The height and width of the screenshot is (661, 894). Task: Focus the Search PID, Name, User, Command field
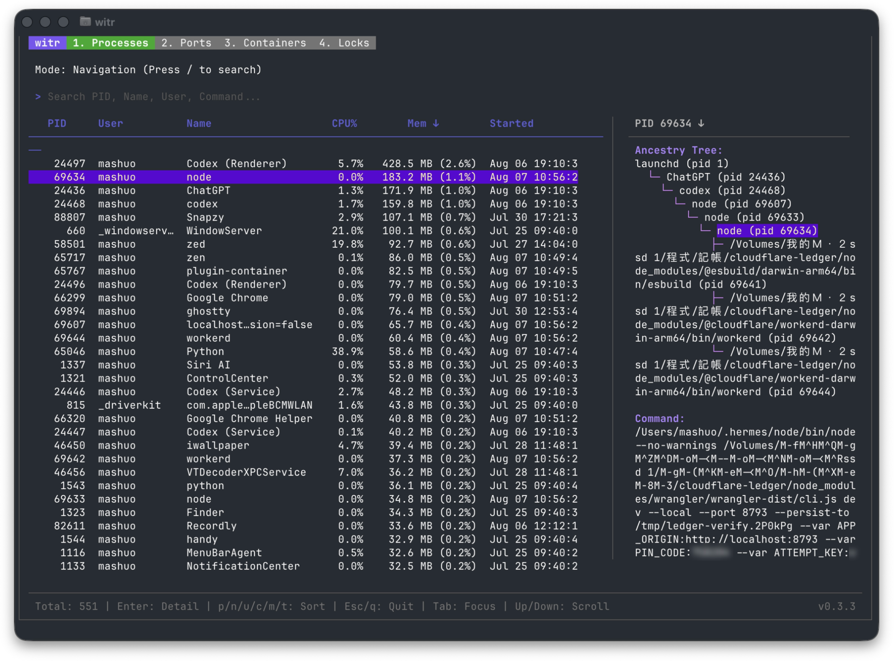[x=154, y=97]
